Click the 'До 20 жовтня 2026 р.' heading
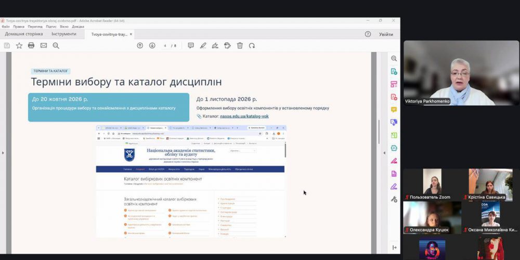The width and height of the screenshot is (520, 260). 60,99
